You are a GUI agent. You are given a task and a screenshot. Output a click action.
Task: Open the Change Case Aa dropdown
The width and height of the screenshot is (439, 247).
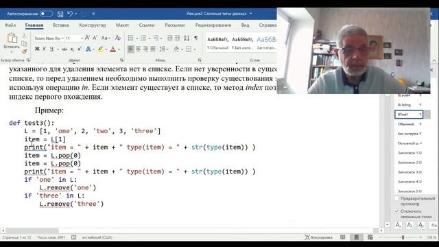pyautogui.click(x=106, y=38)
